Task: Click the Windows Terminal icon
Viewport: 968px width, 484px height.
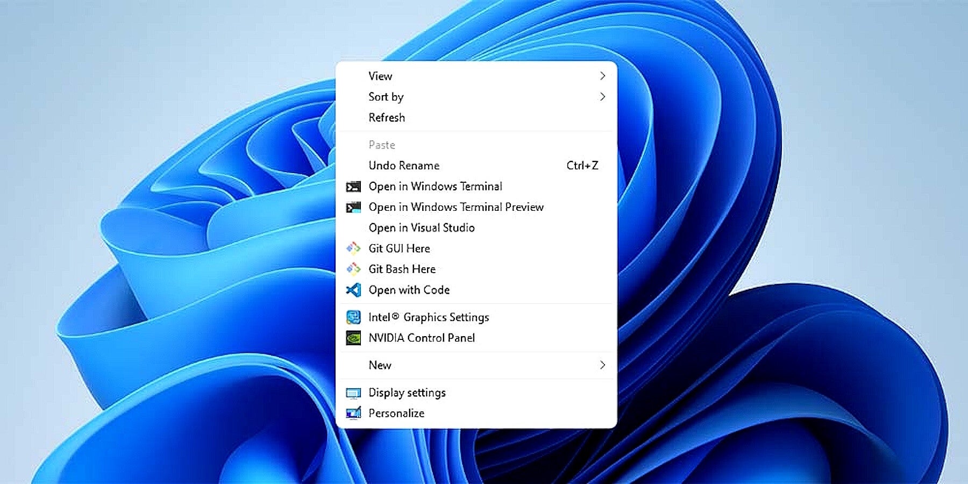Action: (x=353, y=187)
